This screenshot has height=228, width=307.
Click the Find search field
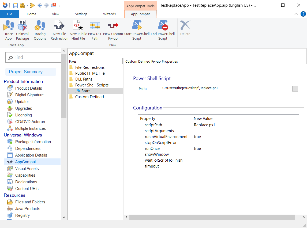coord(35,57)
